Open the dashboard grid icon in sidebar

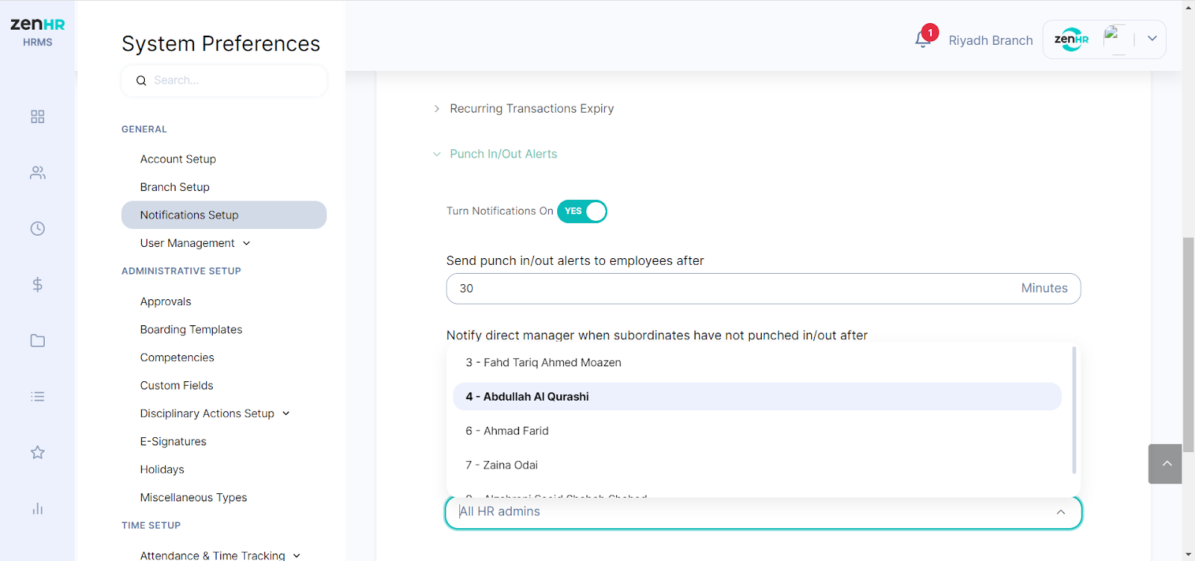(x=37, y=117)
